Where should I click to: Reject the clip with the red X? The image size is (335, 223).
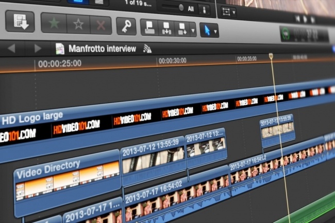(x=101, y=25)
